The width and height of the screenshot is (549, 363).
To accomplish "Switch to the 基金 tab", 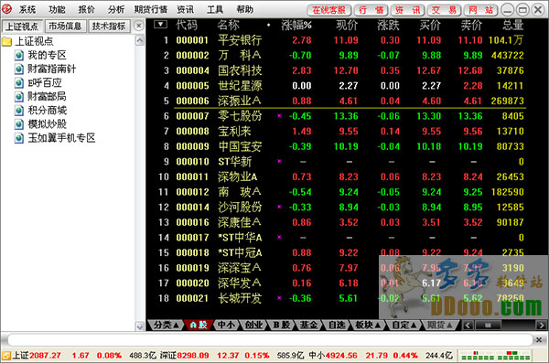I will (309, 326).
